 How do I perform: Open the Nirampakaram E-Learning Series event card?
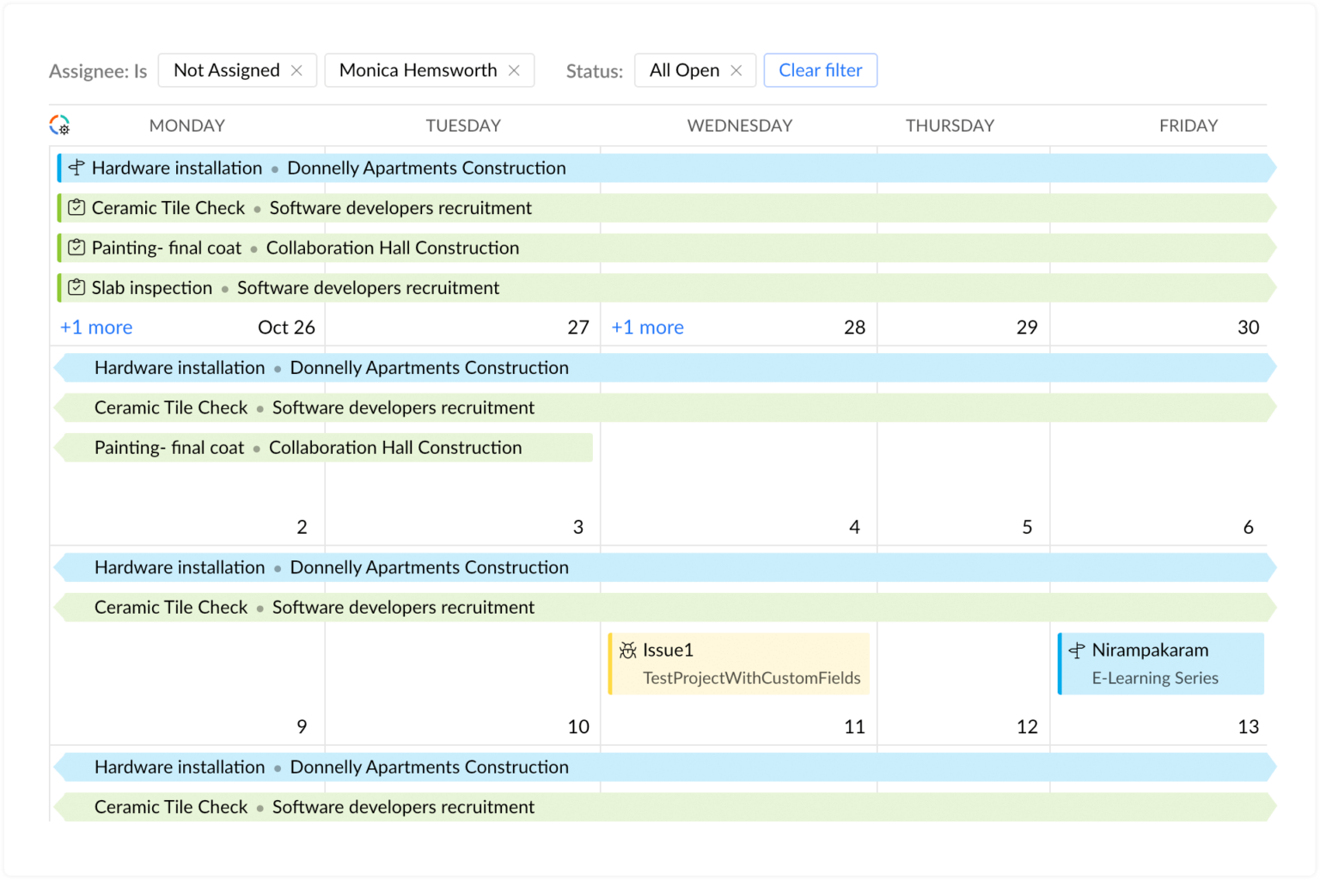click(1160, 663)
